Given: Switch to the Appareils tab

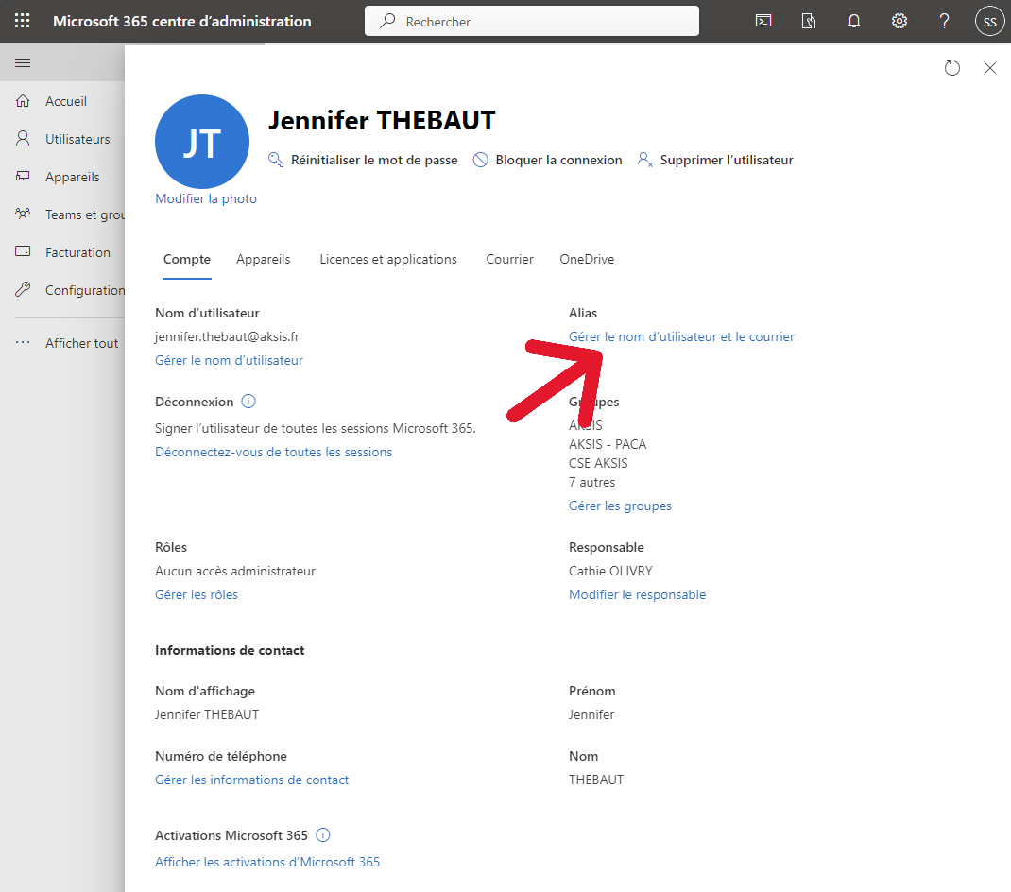Looking at the screenshot, I should [263, 259].
